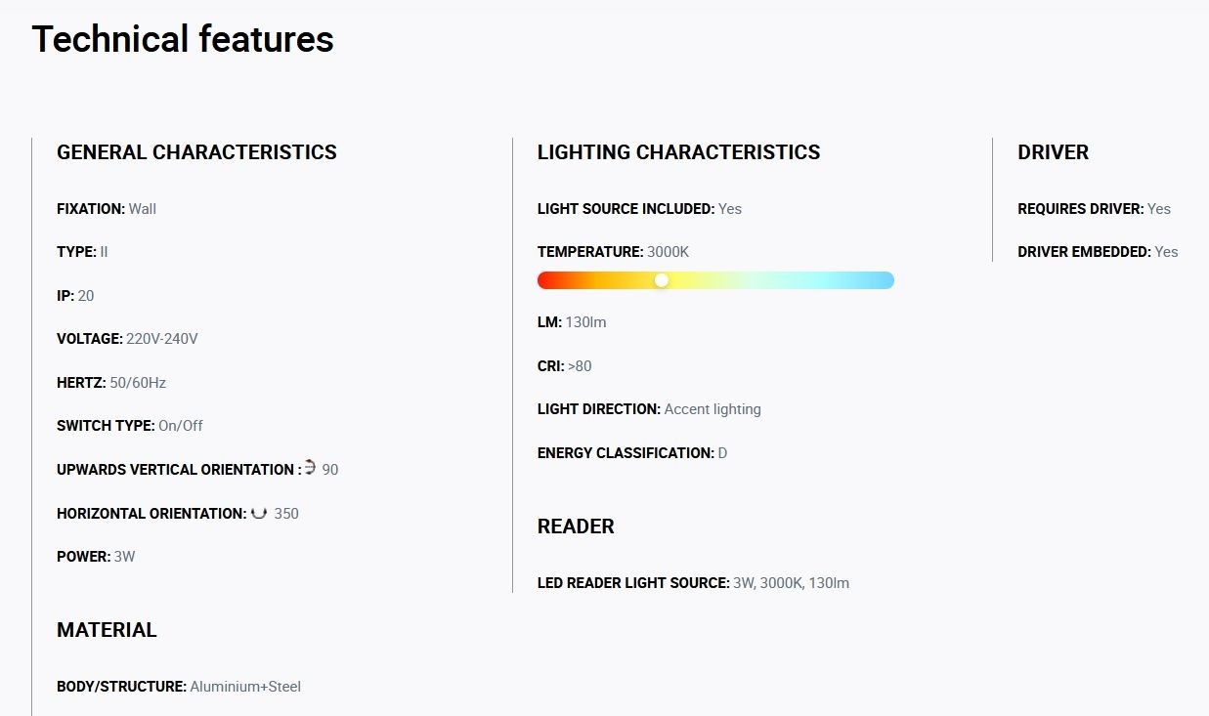This screenshot has height=716, width=1209.
Task: Click the red end of the color temperature bar
Action: tap(547, 280)
